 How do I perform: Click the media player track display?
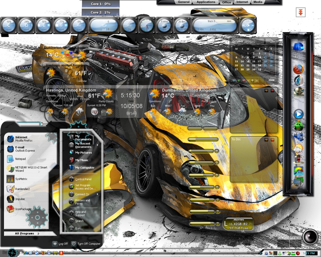coord(215,25)
